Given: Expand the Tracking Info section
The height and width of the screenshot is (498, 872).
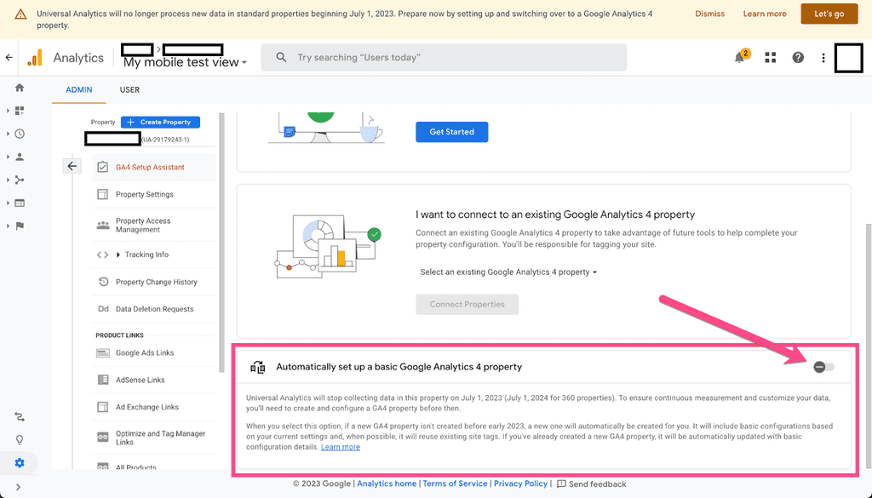Looking at the screenshot, I should coord(146,255).
